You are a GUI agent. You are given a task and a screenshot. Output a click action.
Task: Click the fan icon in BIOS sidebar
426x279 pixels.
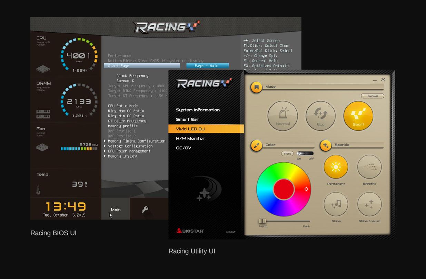tap(43, 147)
